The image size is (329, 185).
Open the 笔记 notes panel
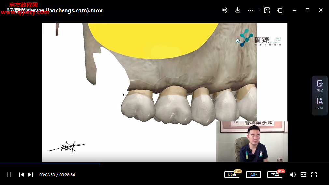(320, 86)
